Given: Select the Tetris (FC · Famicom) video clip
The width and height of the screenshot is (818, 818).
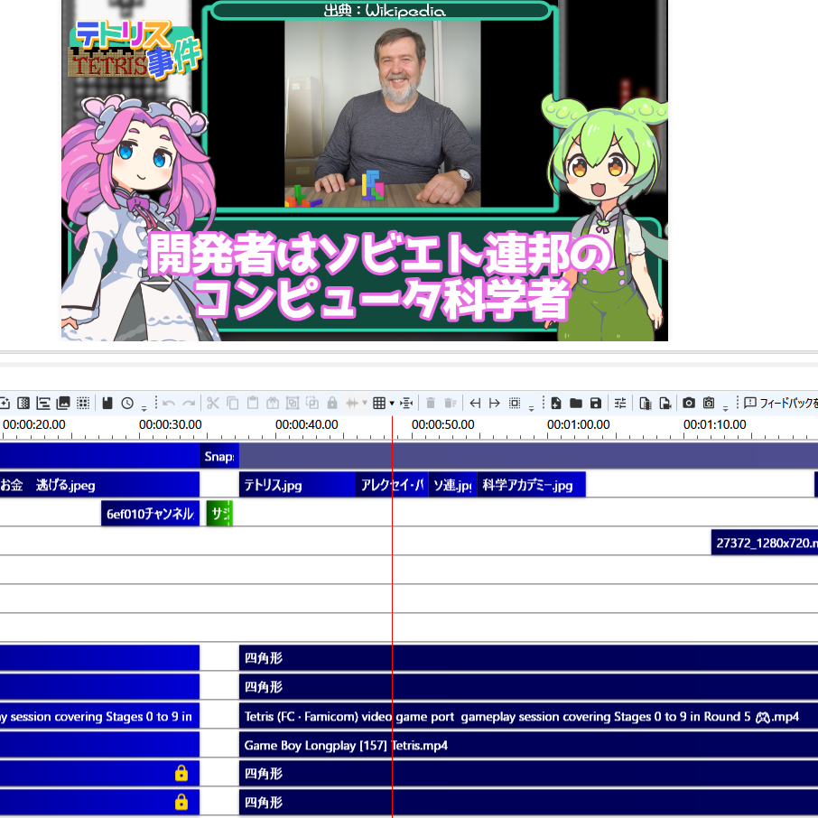Looking at the screenshot, I should pos(528,716).
